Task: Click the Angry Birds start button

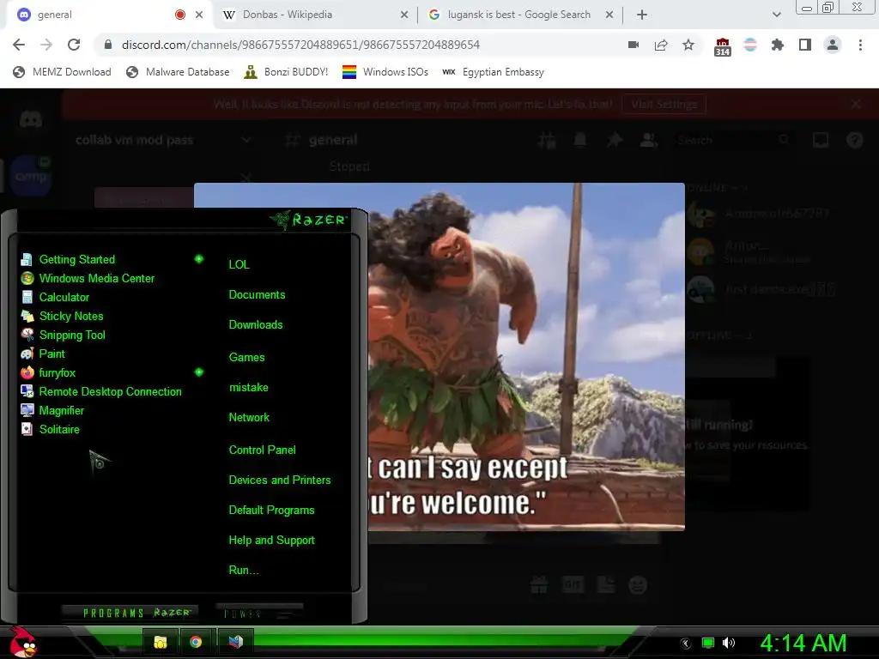Action: [23, 642]
